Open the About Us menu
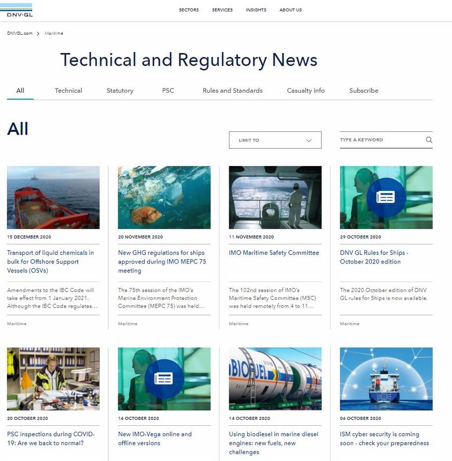 (x=290, y=10)
